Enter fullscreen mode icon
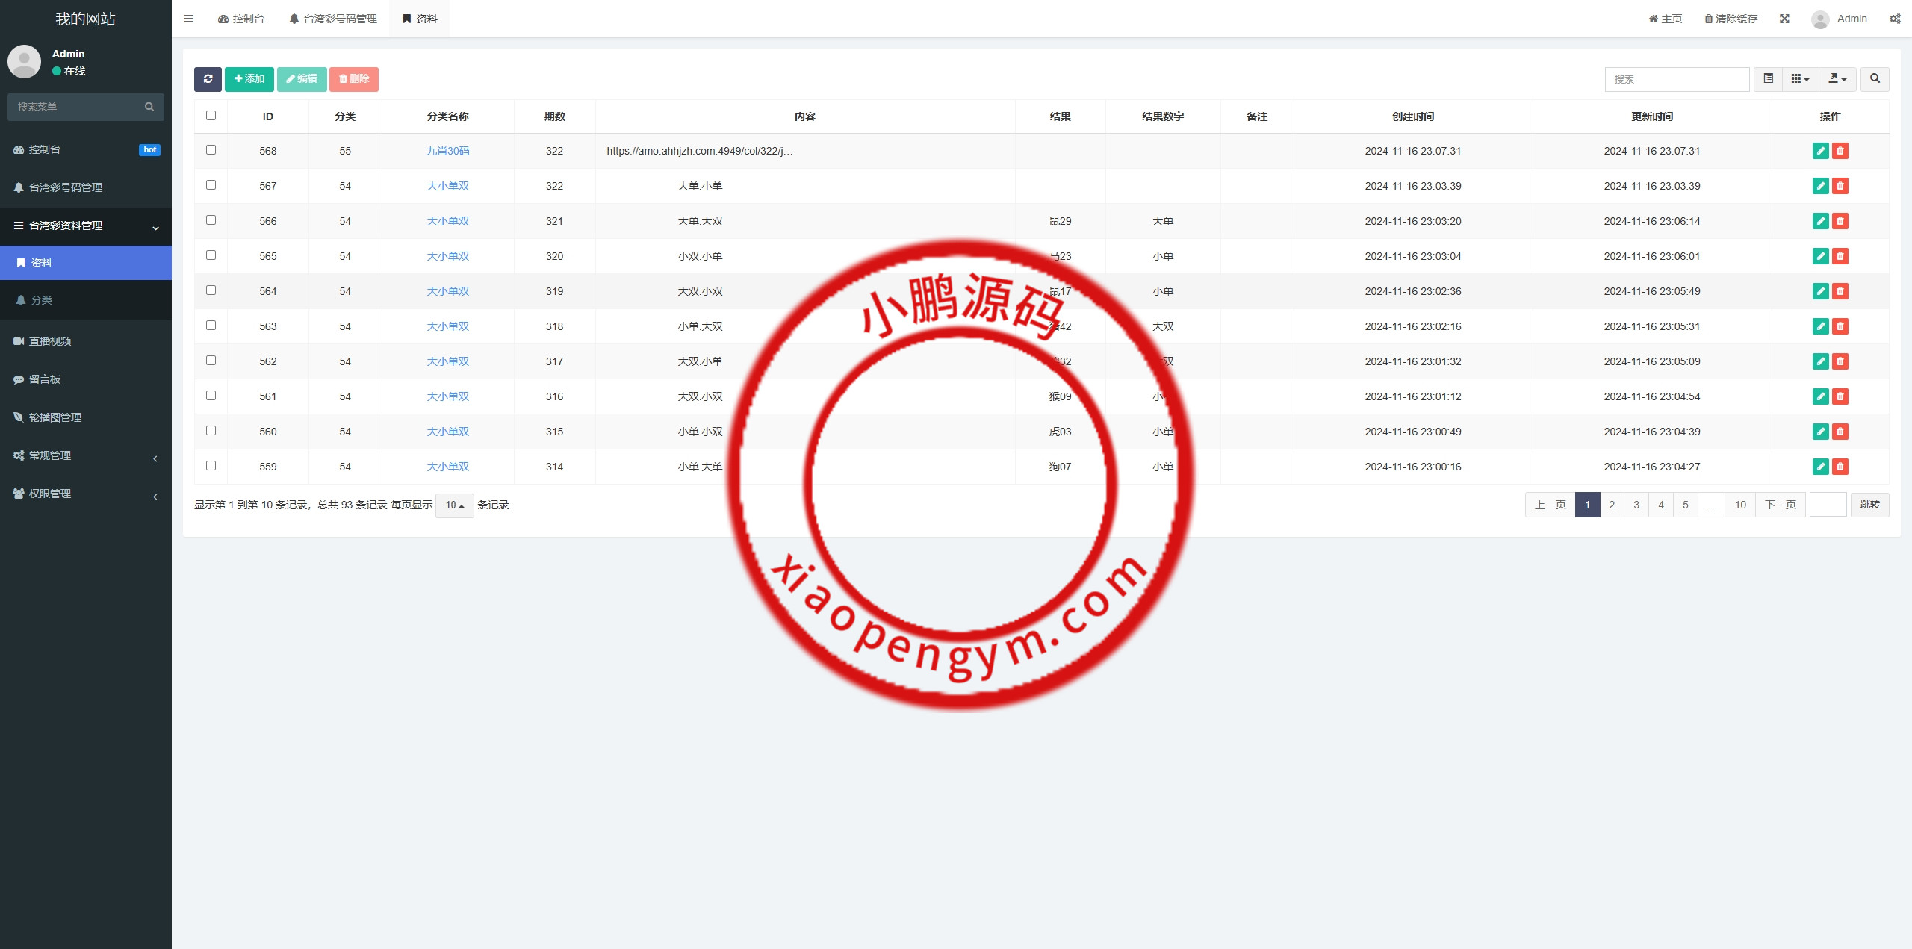This screenshot has width=1912, height=949. point(1784,19)
